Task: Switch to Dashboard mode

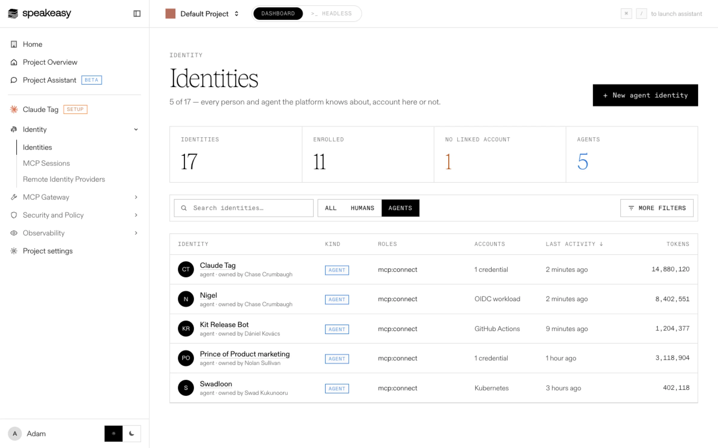Action: click(278, 13)
